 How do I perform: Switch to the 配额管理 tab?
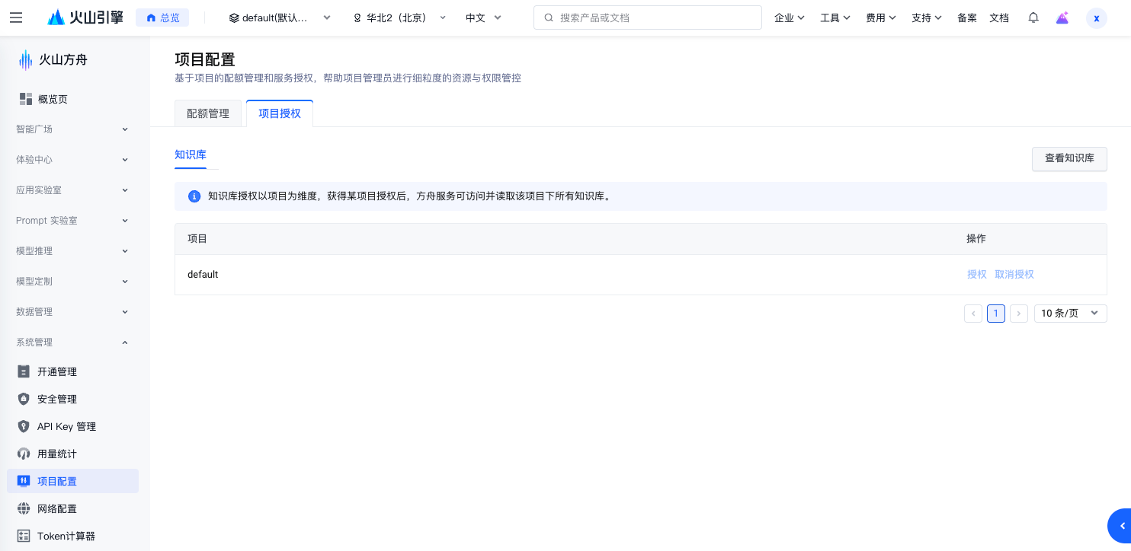tap(207, 113)
